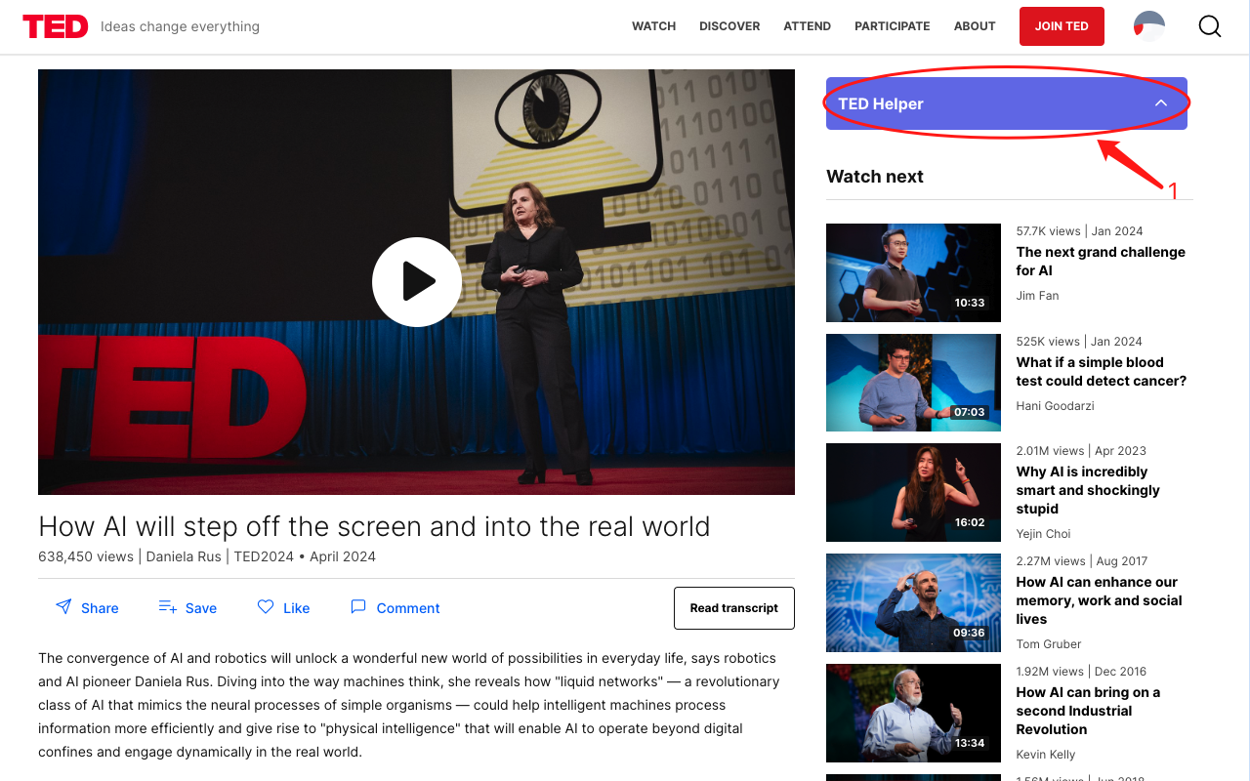Image resolution: width=1250 pixels, height=781 pixels.
Task: Open the WATCH menu
Action: (x=653, y=26)
